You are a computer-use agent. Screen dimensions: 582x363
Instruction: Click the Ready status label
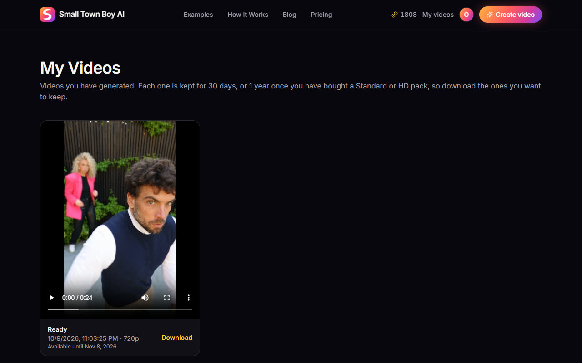[x=57, y=329]
